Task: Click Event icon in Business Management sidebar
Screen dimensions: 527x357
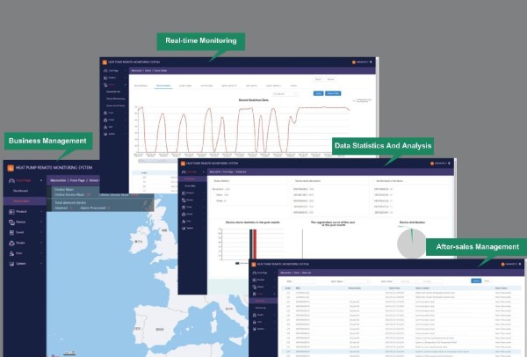Action: point(11,232)
